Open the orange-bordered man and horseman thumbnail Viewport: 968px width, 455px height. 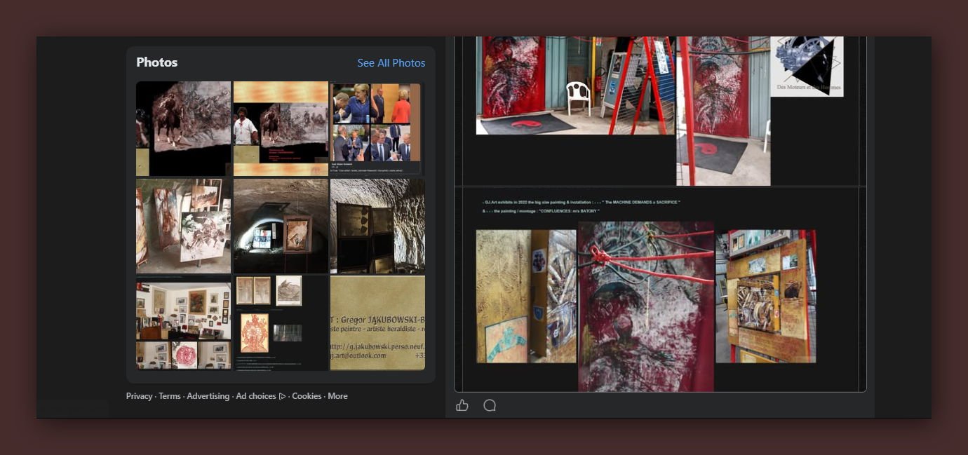coord(281,128)
